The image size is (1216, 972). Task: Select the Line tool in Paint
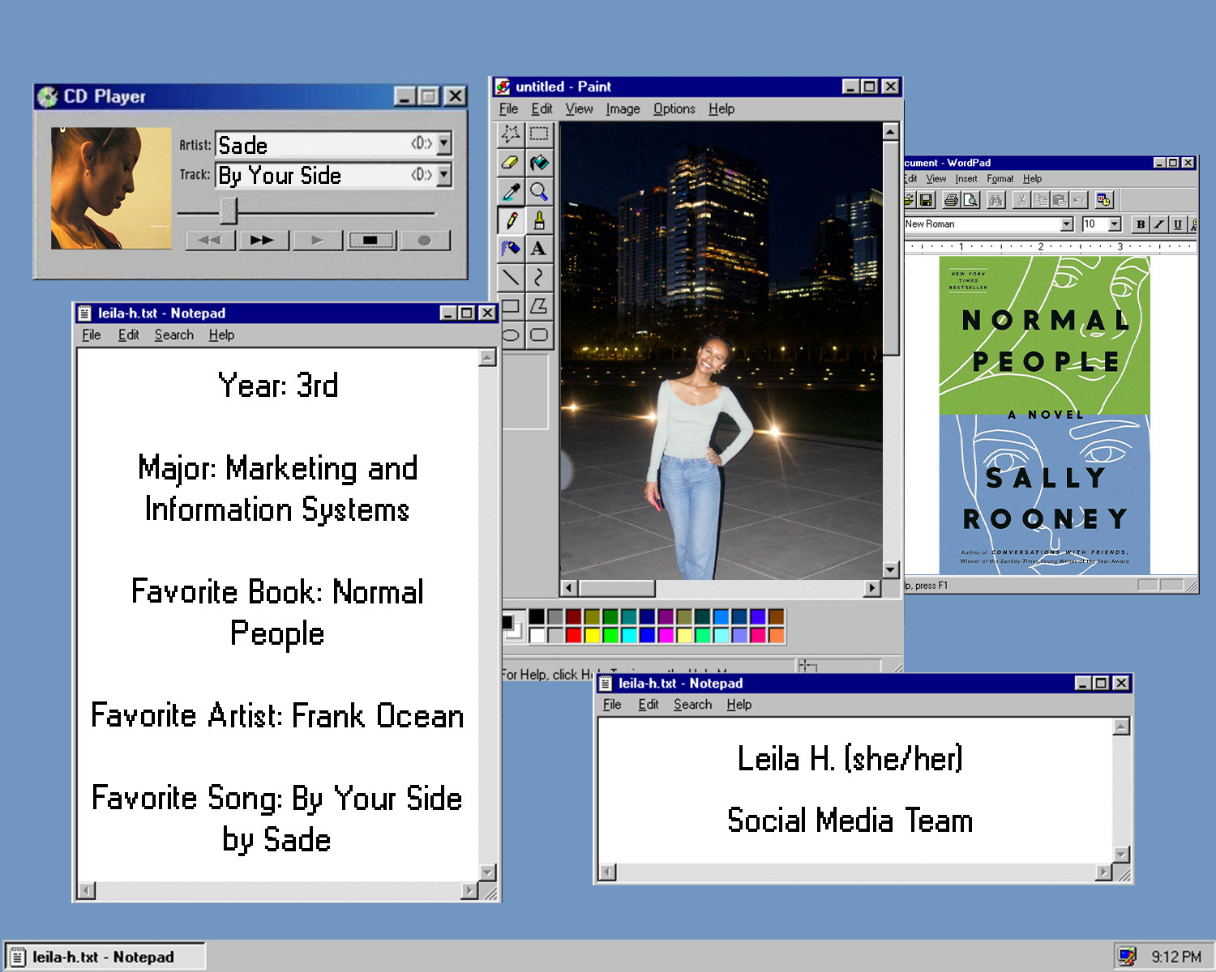(511, 277)
